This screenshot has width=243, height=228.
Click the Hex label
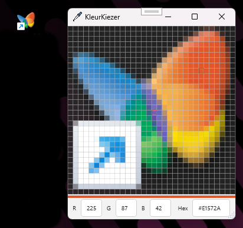click(183, 209)
